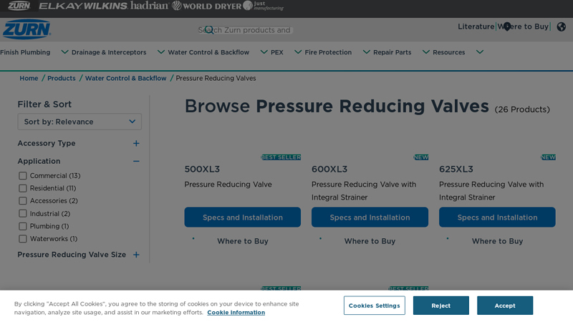Screen dimensions: 573x322
Task: Click the Zurn logo in header
Action: 27,29
